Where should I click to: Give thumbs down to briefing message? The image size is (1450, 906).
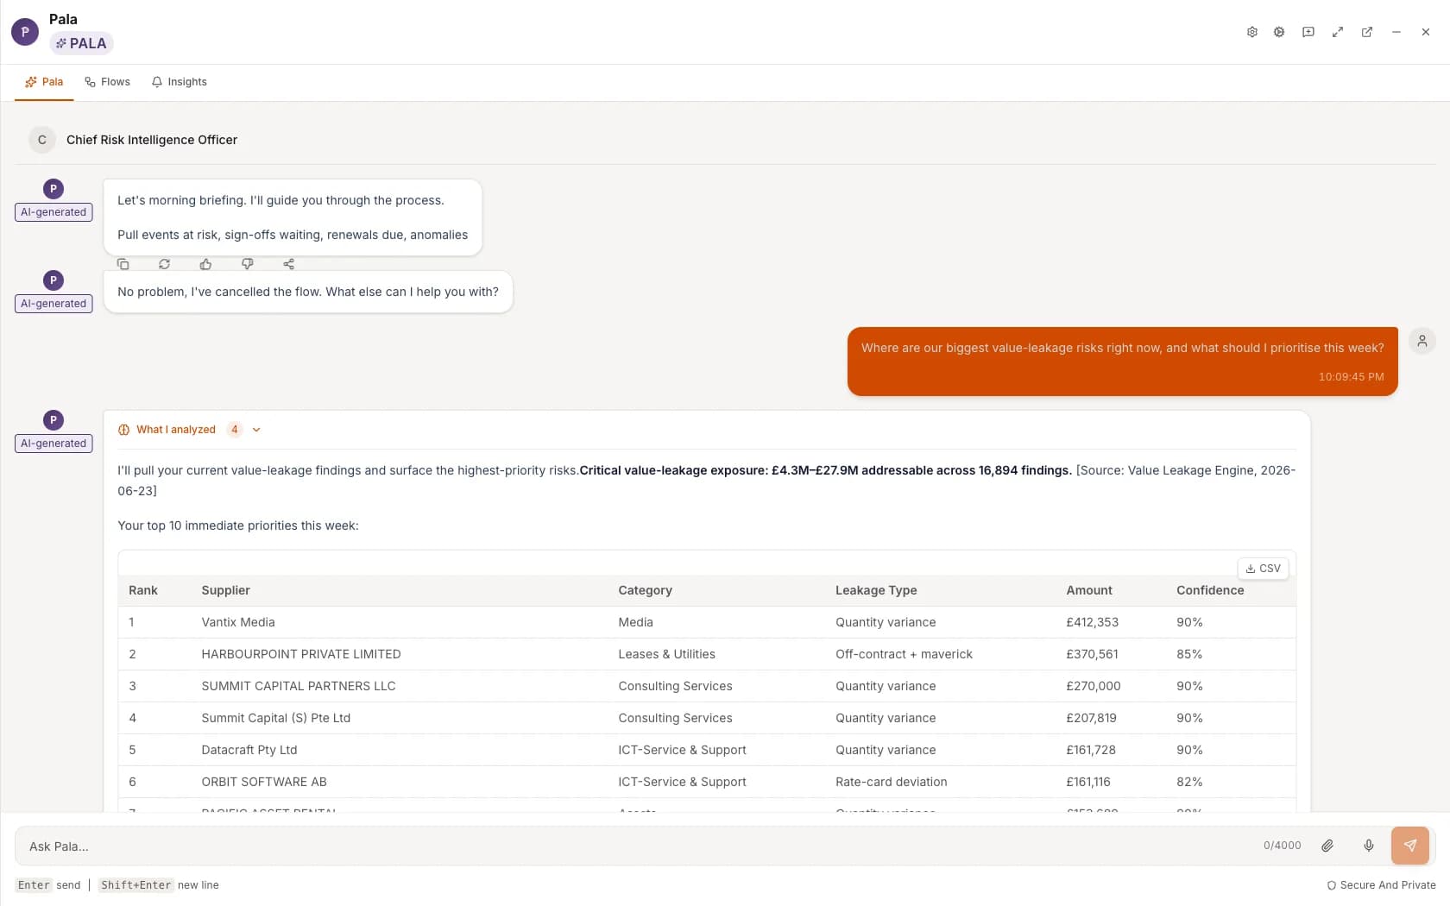(x=247, y=264)
